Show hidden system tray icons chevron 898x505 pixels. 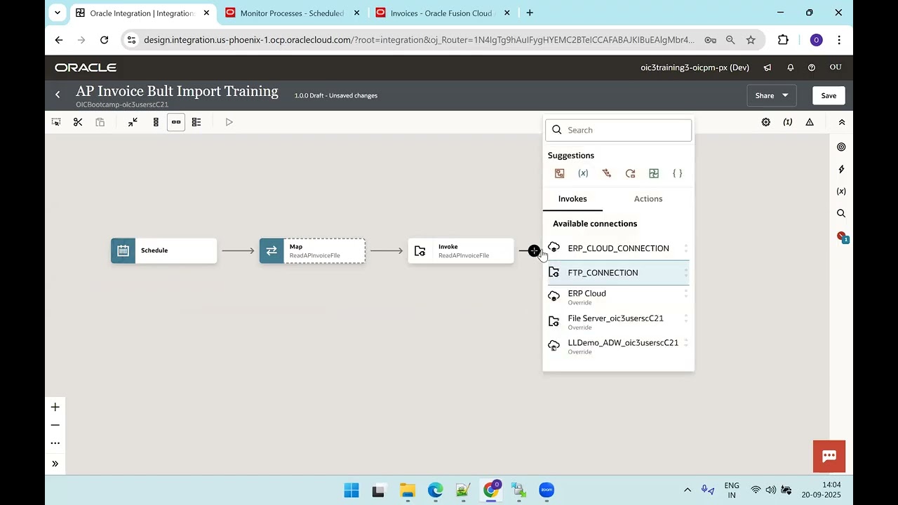click(x=688, y=490)
